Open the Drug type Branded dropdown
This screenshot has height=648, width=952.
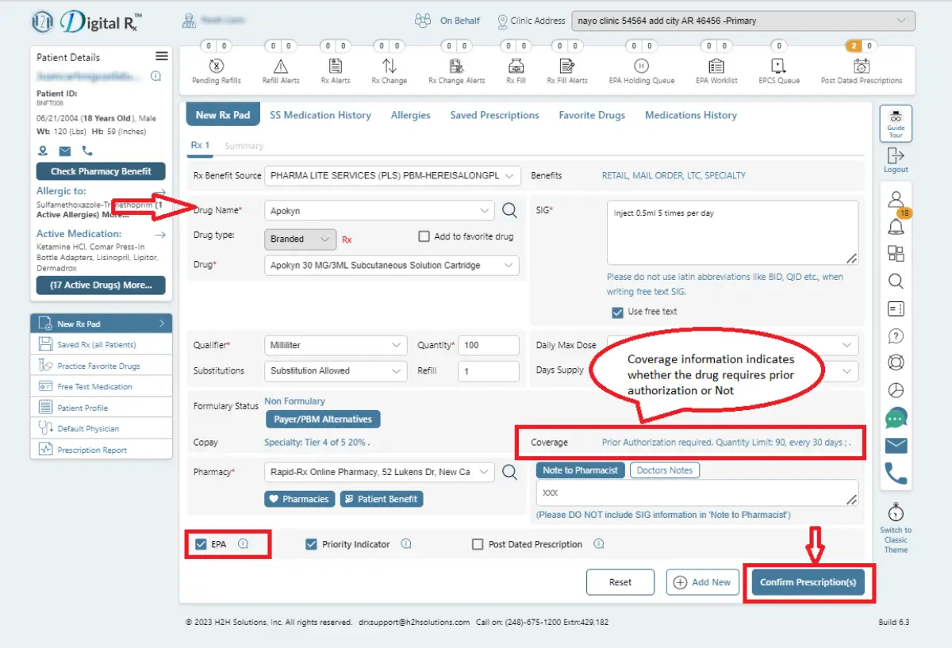coord(300,239)
